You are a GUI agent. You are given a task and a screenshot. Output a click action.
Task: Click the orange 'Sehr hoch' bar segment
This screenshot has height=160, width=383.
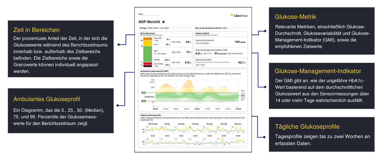148,39
